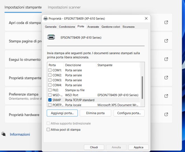Open the Gestione colori tab
Screen dimensions: 185x152
(x=111, y=27)
